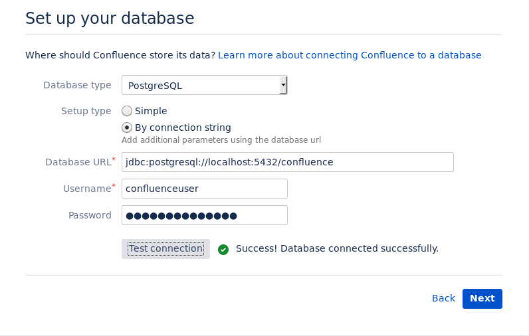Click the Password field label
Screen dimensions: 529x336
tap(90, 215)
